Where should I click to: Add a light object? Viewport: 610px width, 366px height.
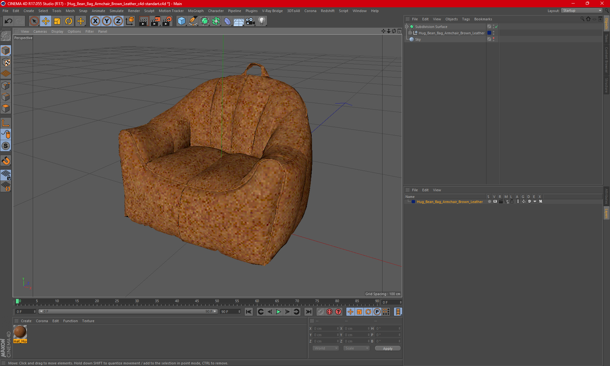click(261, 21)
